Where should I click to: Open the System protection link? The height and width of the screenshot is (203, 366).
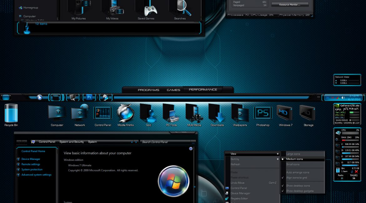[32, 170]
